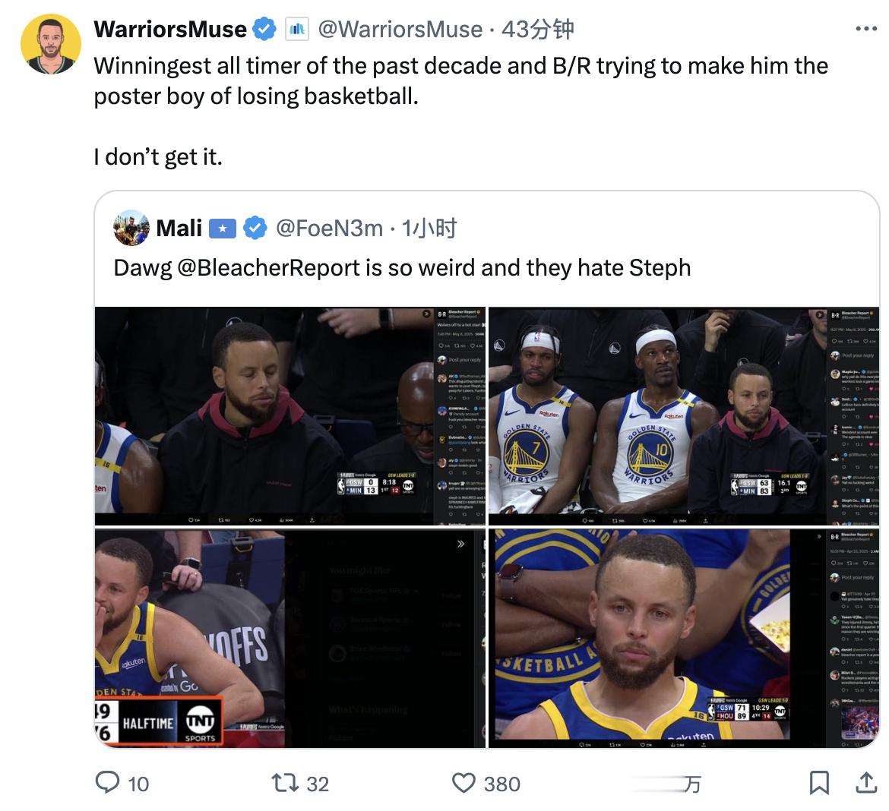Bookmark this tweet
The width and height of the screenshot is (889, 811).
[x=819, y=783]
